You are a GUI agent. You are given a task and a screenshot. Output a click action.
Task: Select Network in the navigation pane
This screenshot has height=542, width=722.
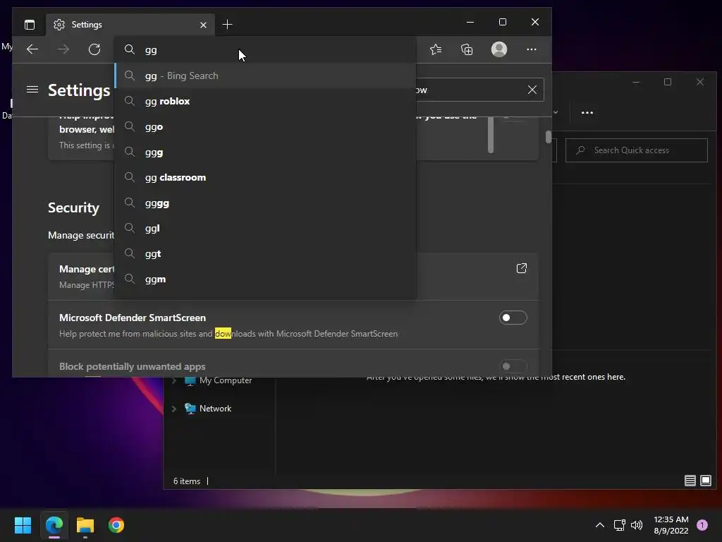[x=215, y=409]
